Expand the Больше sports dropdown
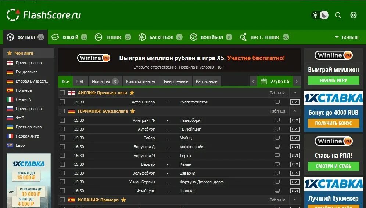 (347, 37)
